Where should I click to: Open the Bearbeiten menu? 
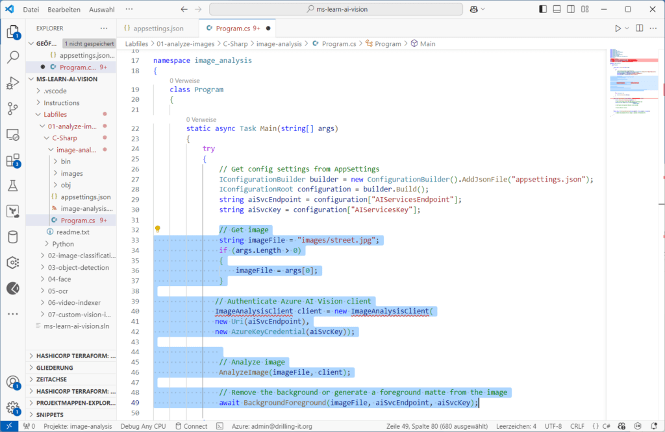(x=64, y=9)
